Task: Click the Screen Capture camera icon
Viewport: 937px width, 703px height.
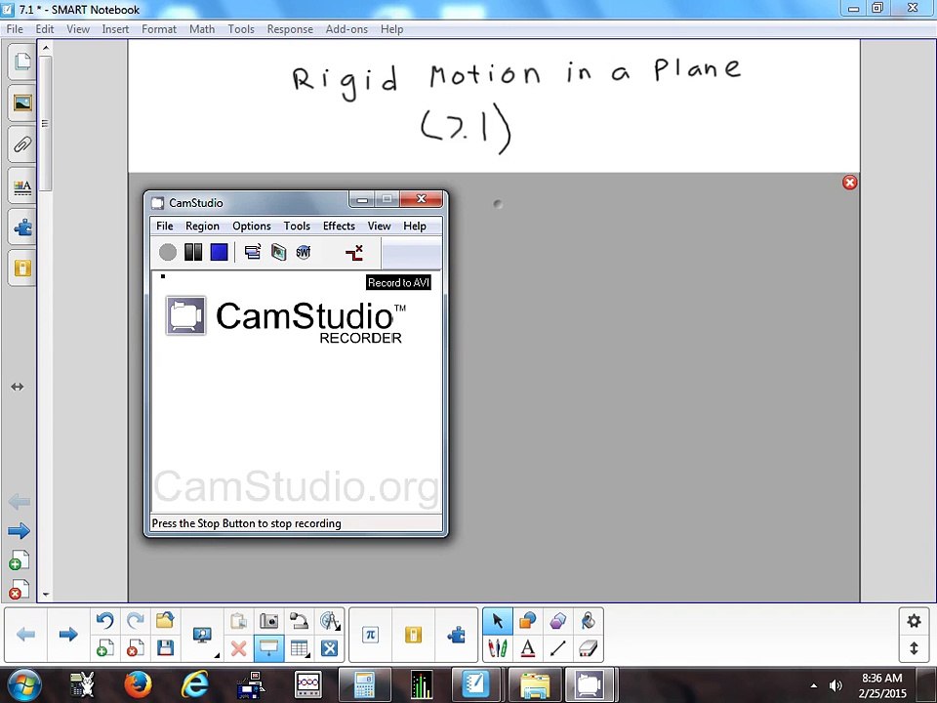Action: [269, 621]
